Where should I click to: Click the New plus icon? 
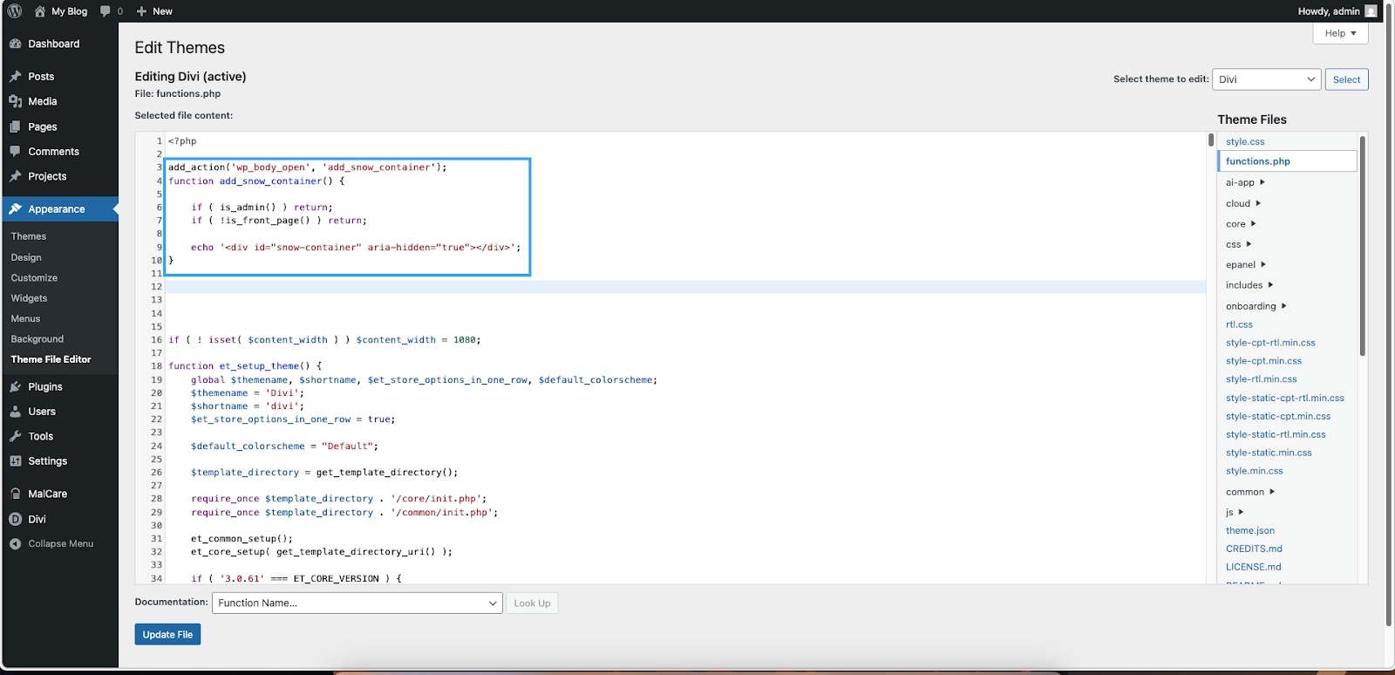[x=141, y=11]
